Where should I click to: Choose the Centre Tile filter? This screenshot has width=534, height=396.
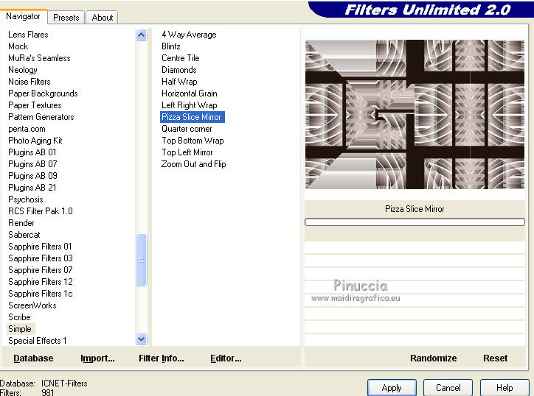point(181,58)
